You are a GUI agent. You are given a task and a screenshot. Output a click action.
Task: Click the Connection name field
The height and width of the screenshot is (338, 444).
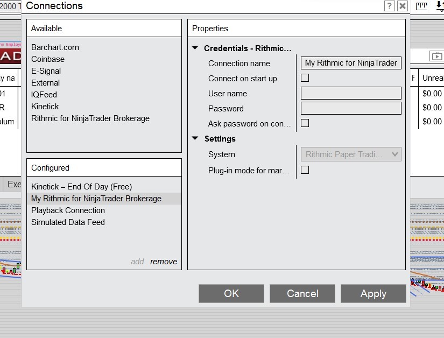click(x=351, y=63)
